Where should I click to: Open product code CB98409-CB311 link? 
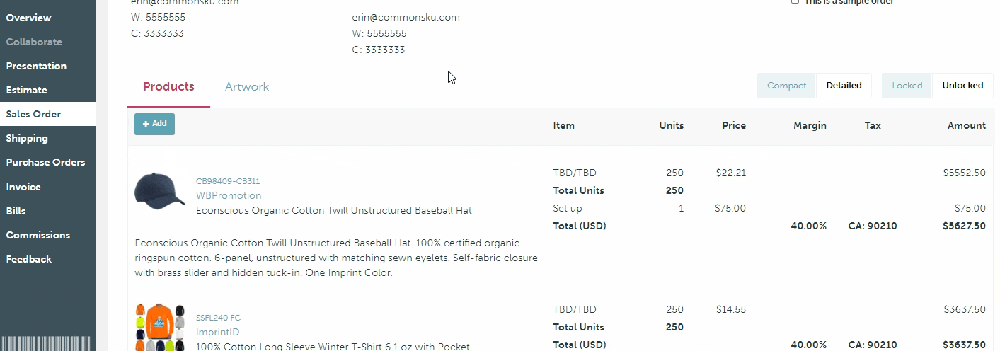pyautogui.click(x=228, y=181)
